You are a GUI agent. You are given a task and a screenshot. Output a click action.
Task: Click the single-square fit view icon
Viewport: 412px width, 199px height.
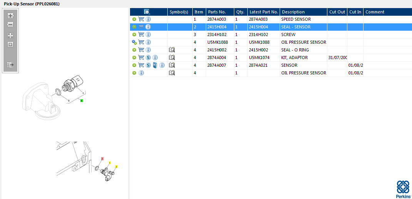[x=10, y=44]
